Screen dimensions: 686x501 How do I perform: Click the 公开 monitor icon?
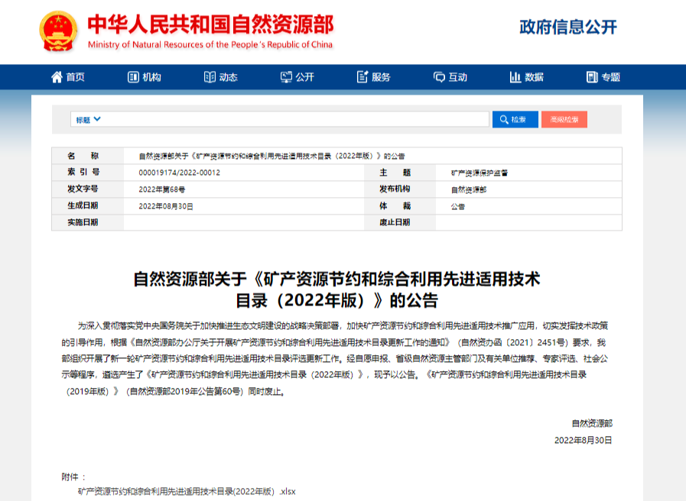click(x=286, y=77)
